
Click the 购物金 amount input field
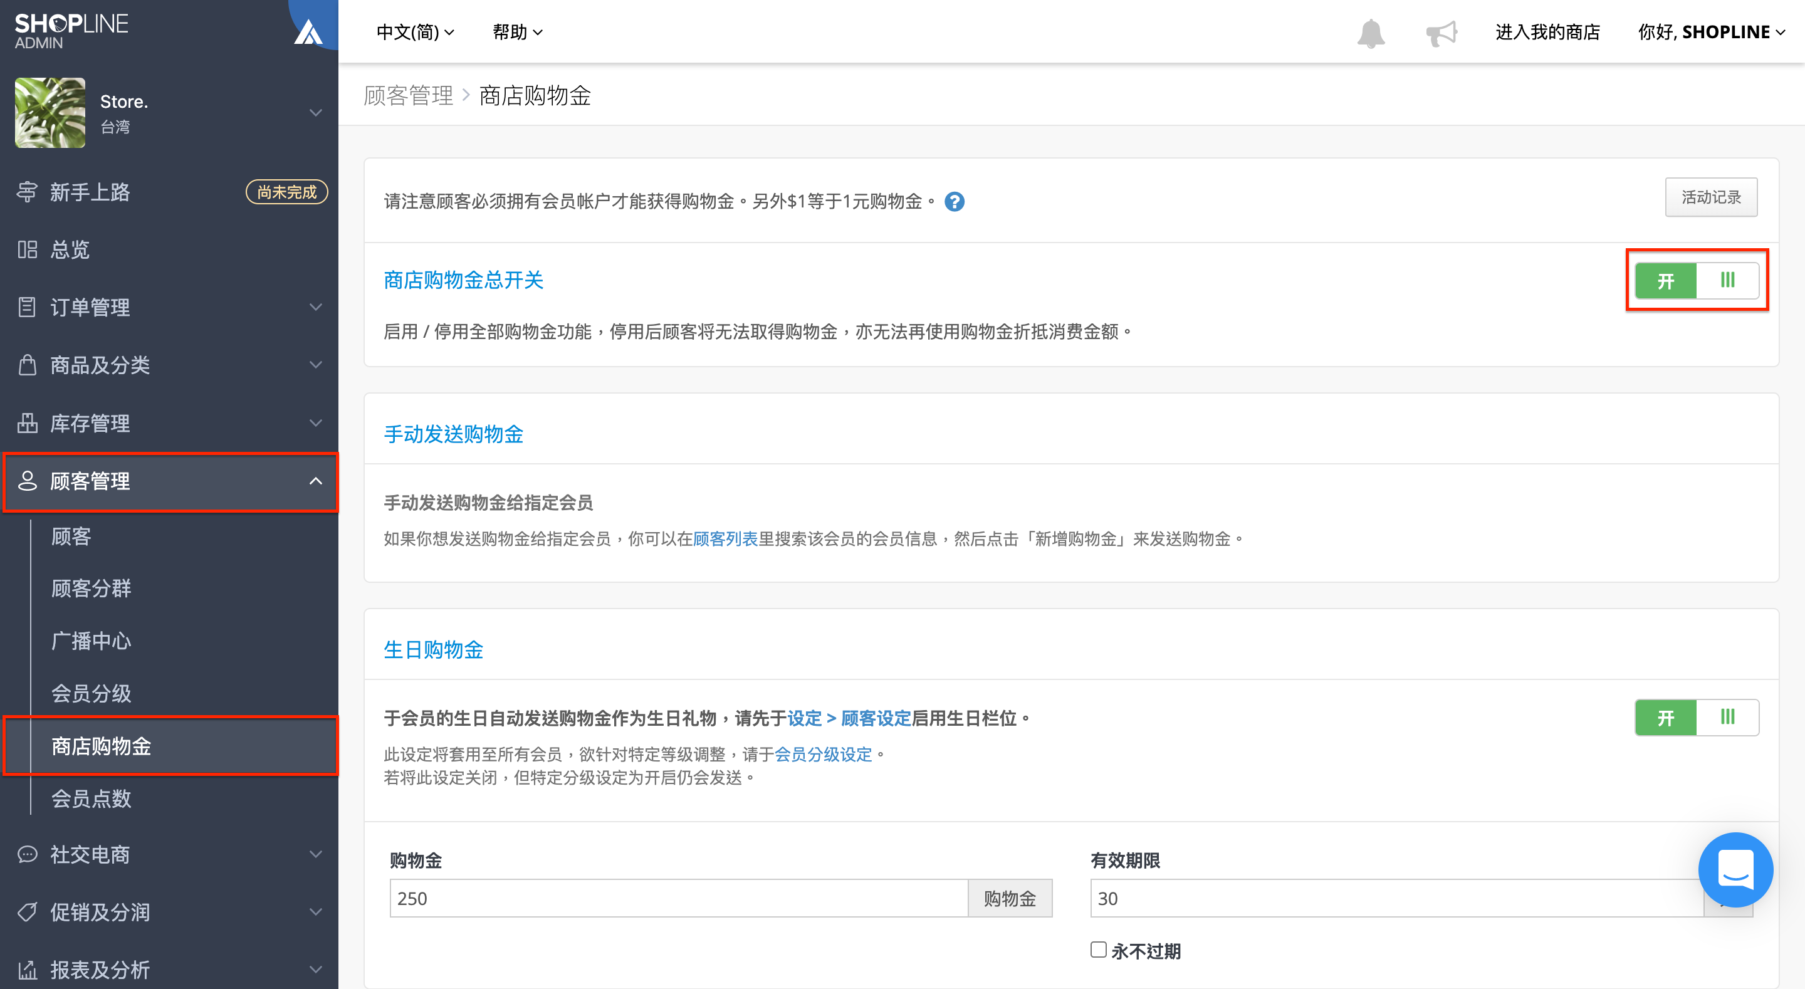(678, 899)
